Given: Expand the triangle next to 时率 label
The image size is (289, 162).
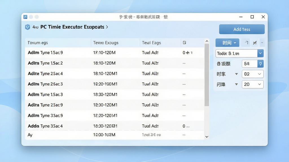Looking at the screenshot, I should (236, 74).
